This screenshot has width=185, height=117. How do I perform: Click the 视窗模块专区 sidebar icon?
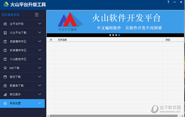5,41
